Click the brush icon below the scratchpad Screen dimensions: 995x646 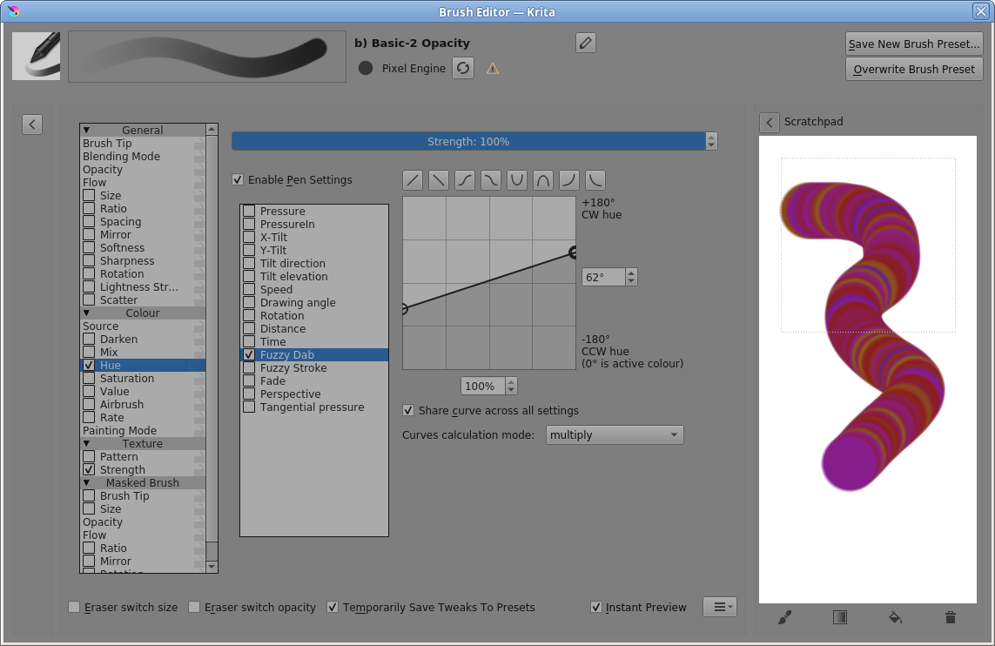click(x=784, y=617)
